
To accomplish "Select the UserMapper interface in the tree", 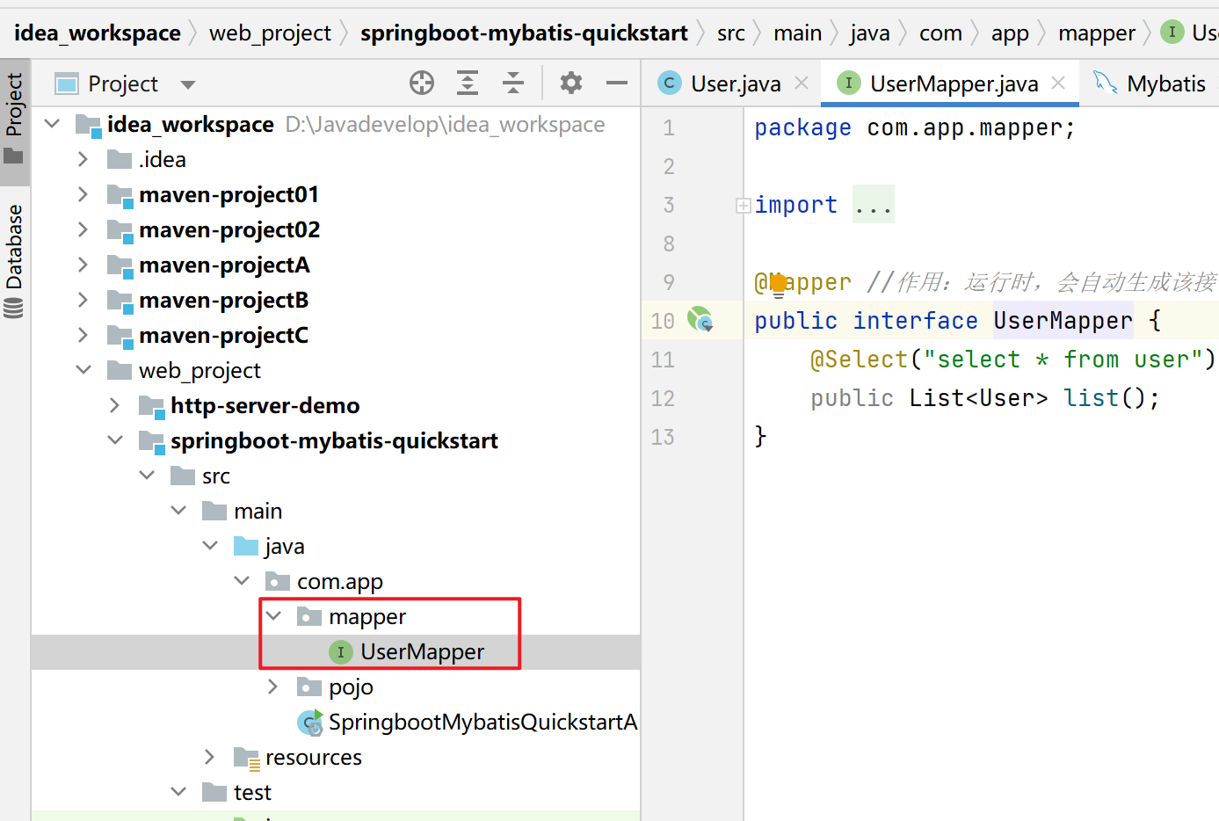I will [x=335, y=651].
